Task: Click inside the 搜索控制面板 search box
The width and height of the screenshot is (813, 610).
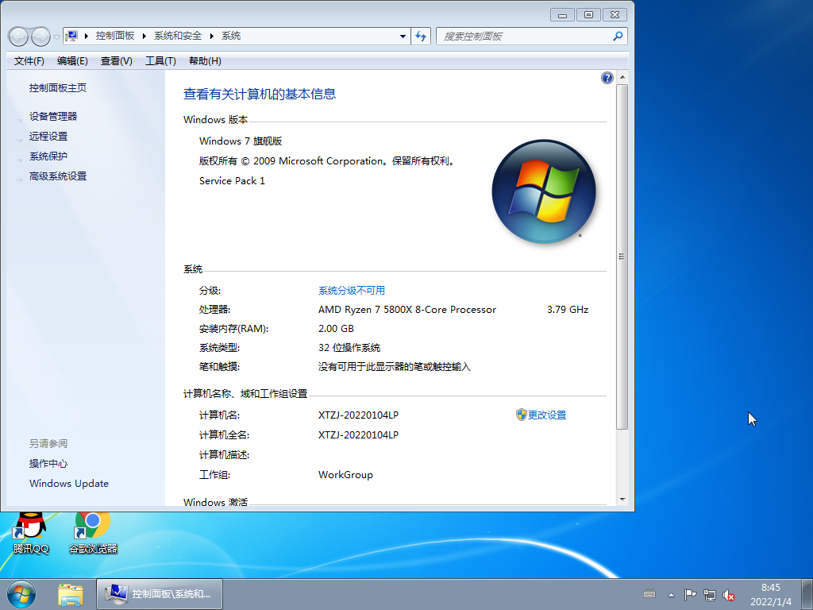Action: point(524,36)
